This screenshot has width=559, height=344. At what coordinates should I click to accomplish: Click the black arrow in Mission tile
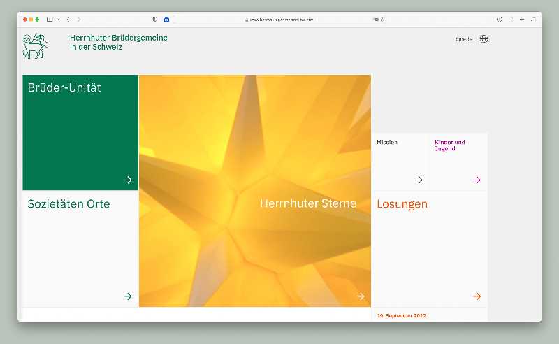[x=419, y=180]
